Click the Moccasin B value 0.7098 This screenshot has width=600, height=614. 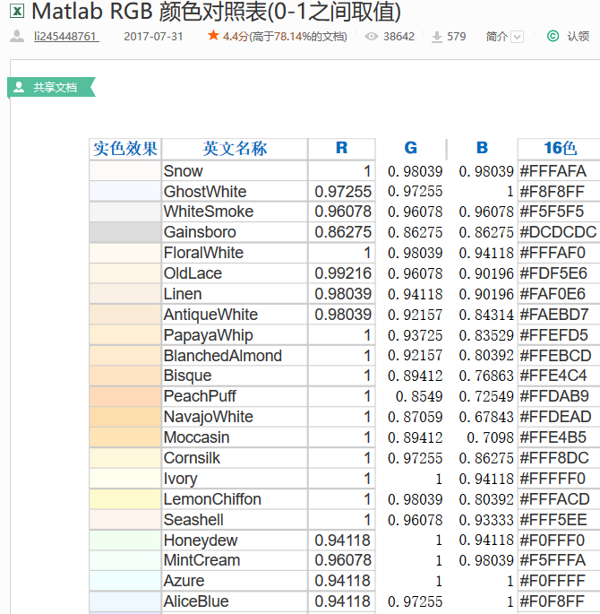click(490, 437)
